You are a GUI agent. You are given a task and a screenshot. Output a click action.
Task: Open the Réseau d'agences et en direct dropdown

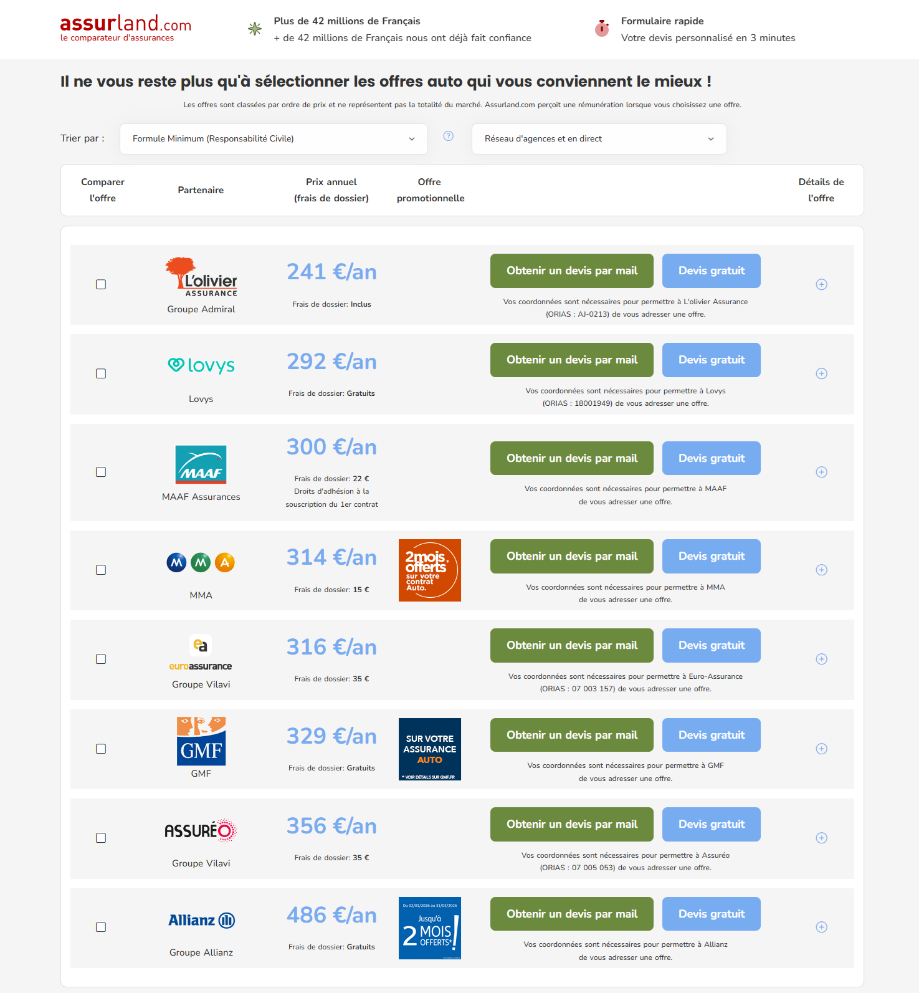pos(599,139)
